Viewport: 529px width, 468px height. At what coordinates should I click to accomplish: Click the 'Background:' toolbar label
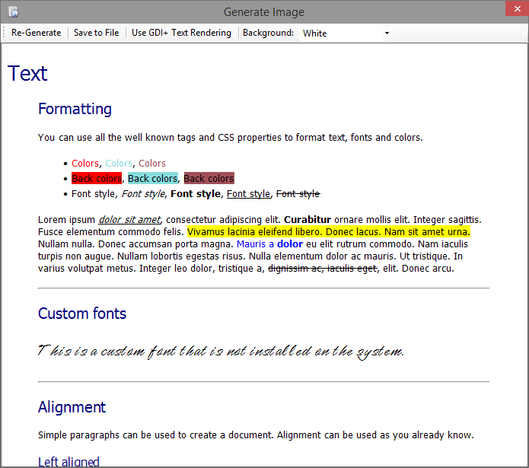(x=268, y=33)
